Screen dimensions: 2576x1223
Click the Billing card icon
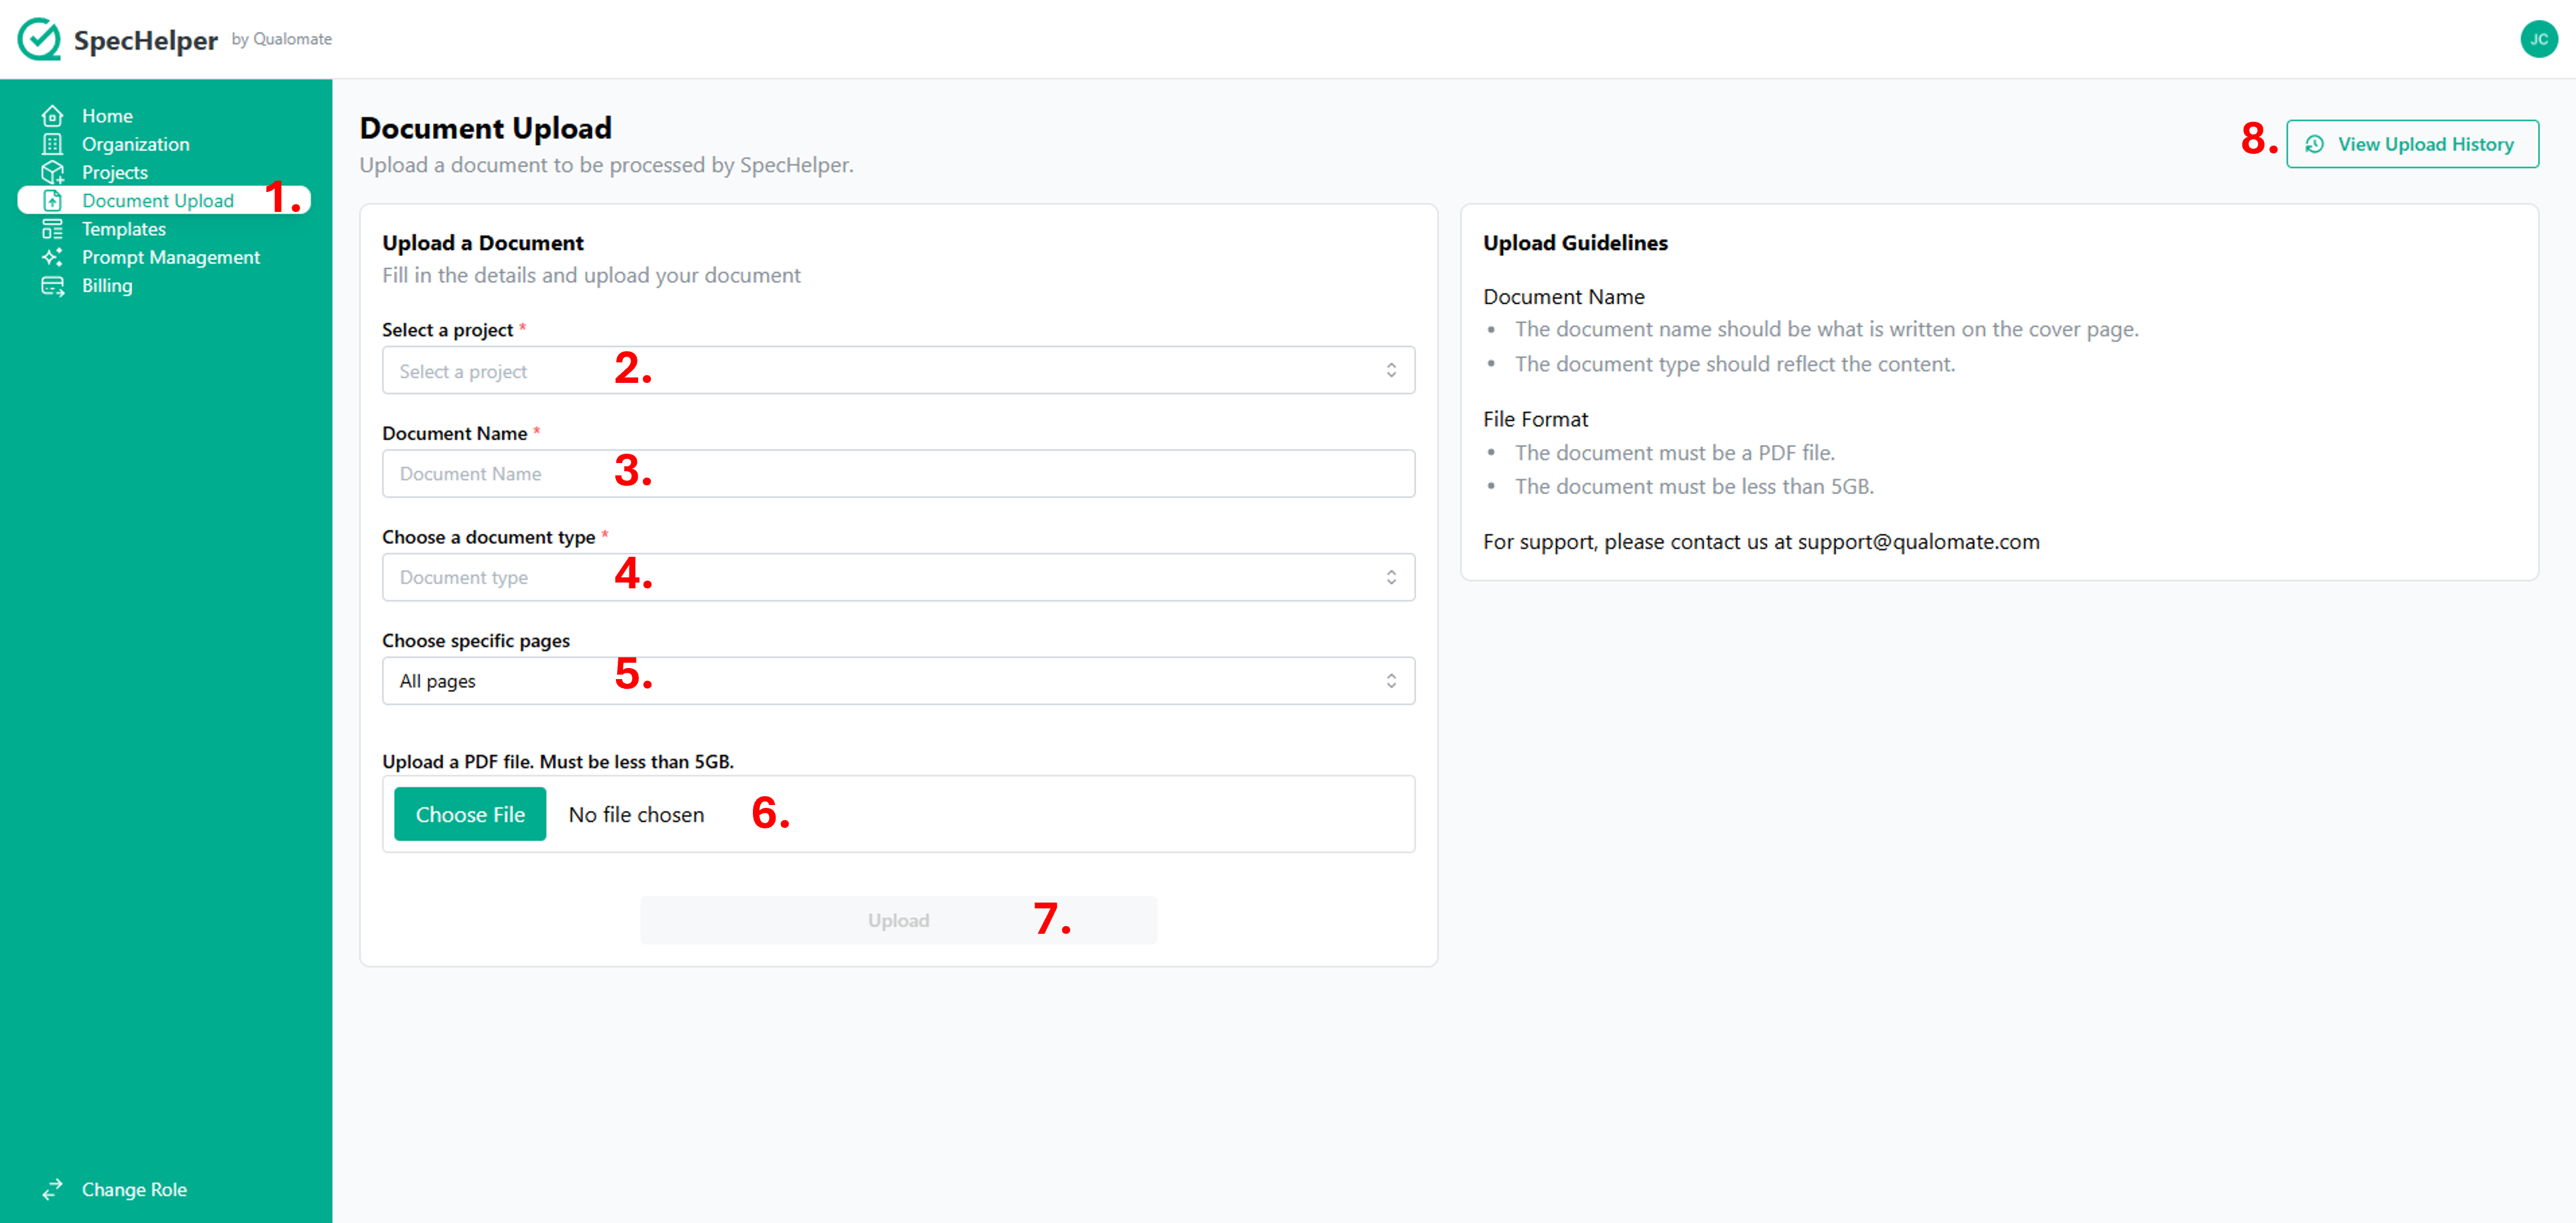coord(52,286)
